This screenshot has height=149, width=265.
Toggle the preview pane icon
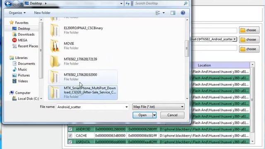coord(173,13)
